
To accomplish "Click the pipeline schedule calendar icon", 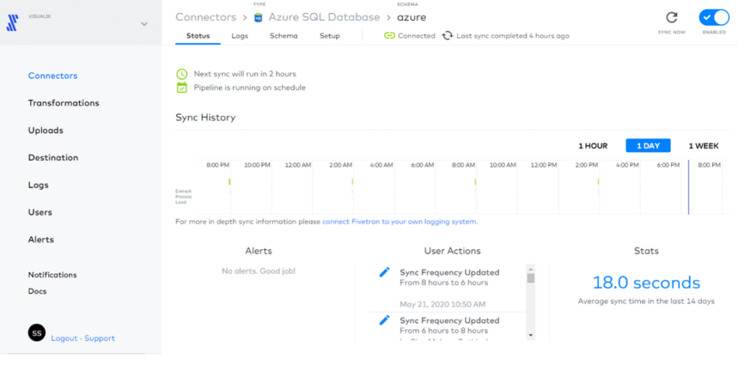I will [182, 87].
